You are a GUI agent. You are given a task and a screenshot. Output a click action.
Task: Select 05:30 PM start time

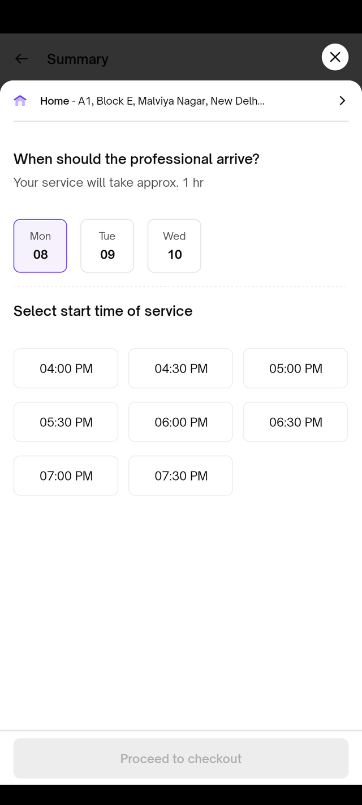point(66,422)
